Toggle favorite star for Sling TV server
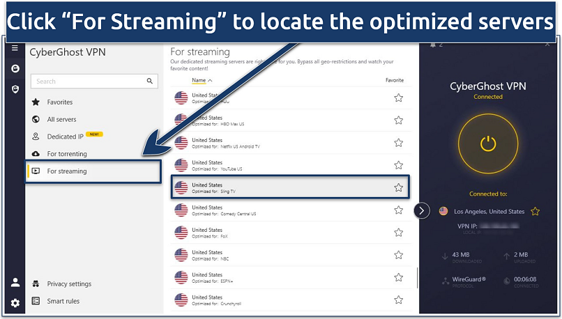Viewport: 562px width, 319px height. [398, 187]
